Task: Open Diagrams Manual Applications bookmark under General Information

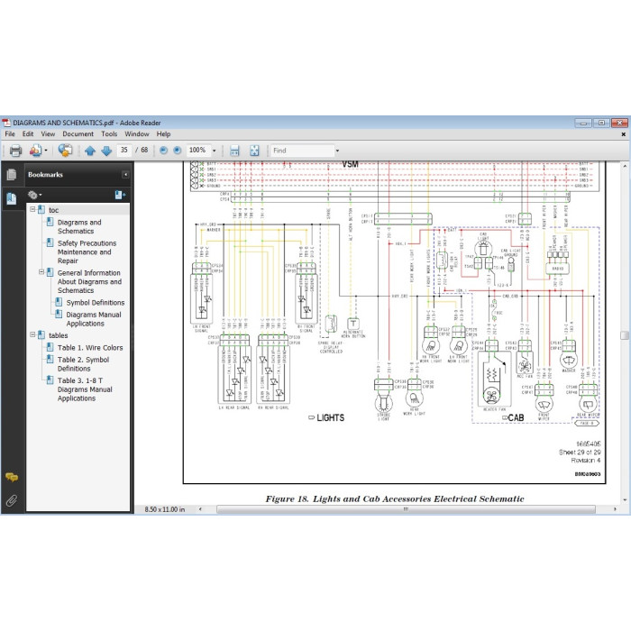Action: pos(94,319)
